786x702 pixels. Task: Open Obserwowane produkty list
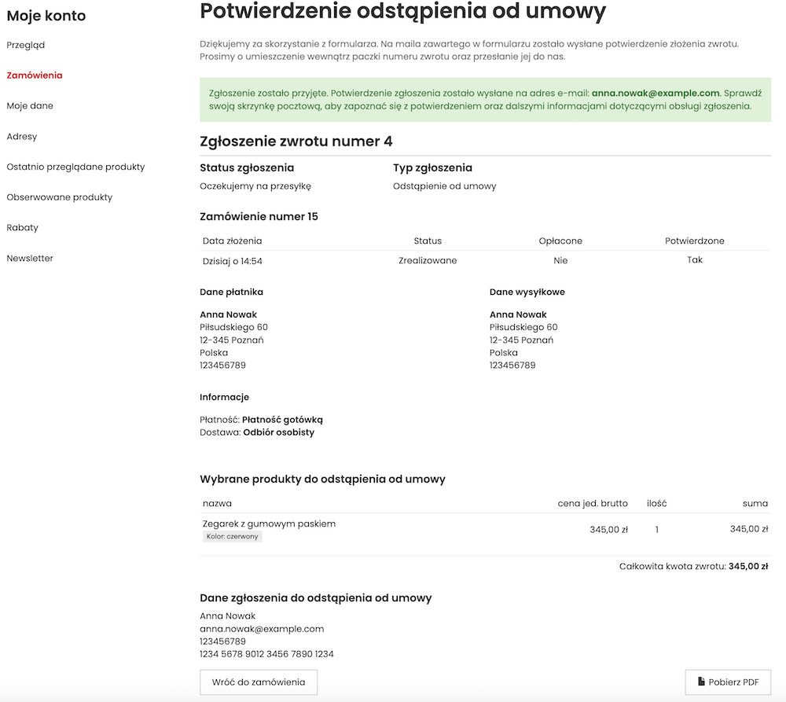pos(59,197)
